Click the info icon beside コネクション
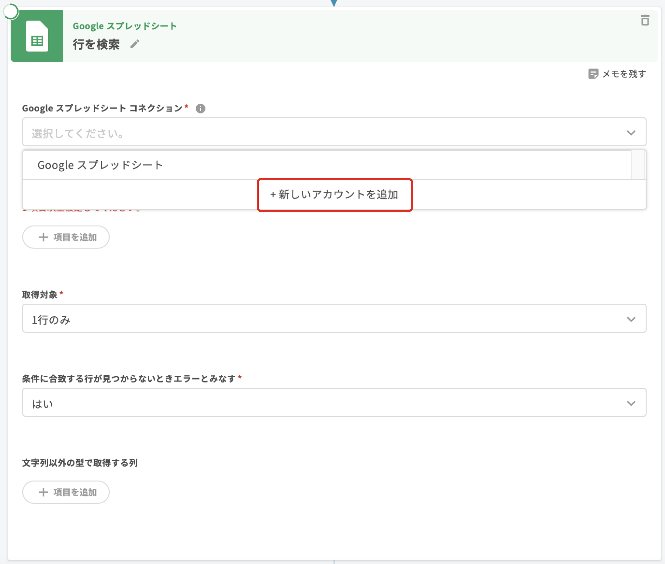 [x=201, y=109]
